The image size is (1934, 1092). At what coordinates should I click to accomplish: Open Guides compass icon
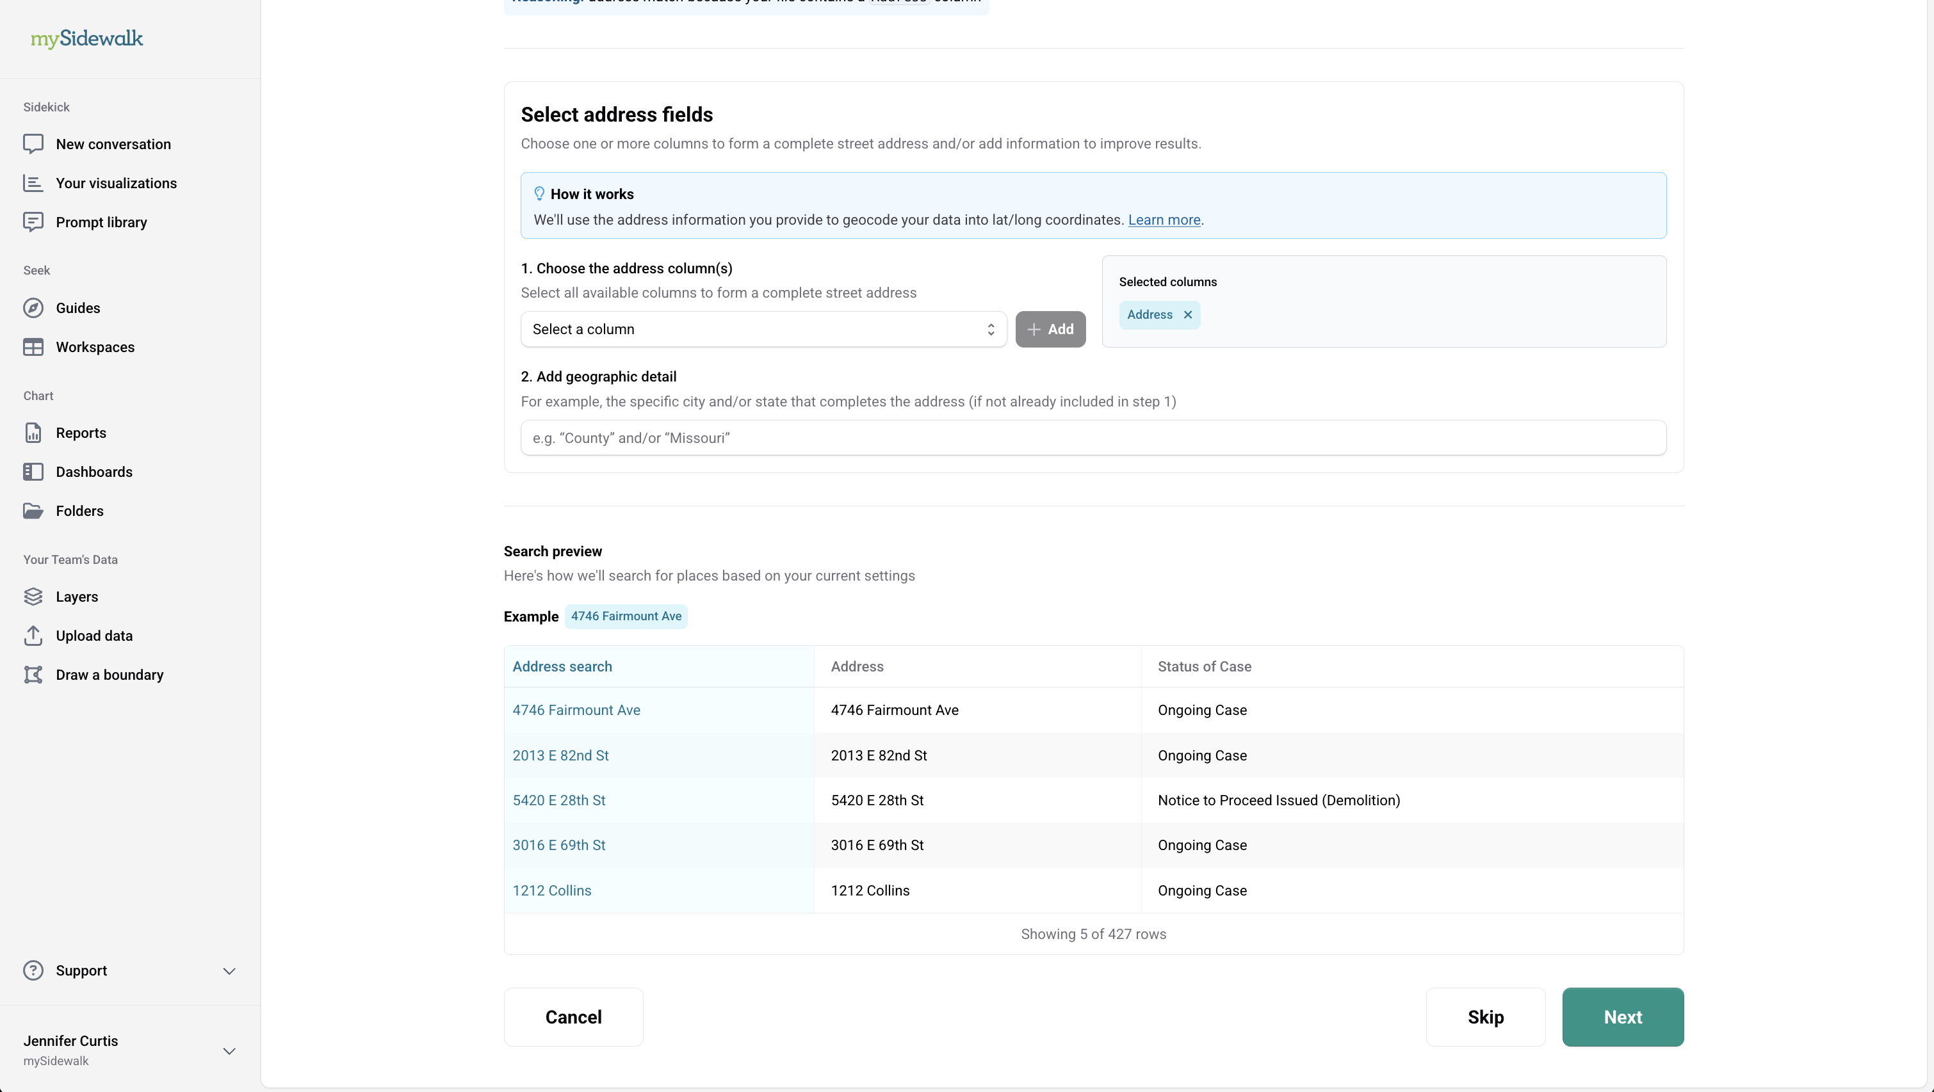pyautogui.click(x=33, y=308)
